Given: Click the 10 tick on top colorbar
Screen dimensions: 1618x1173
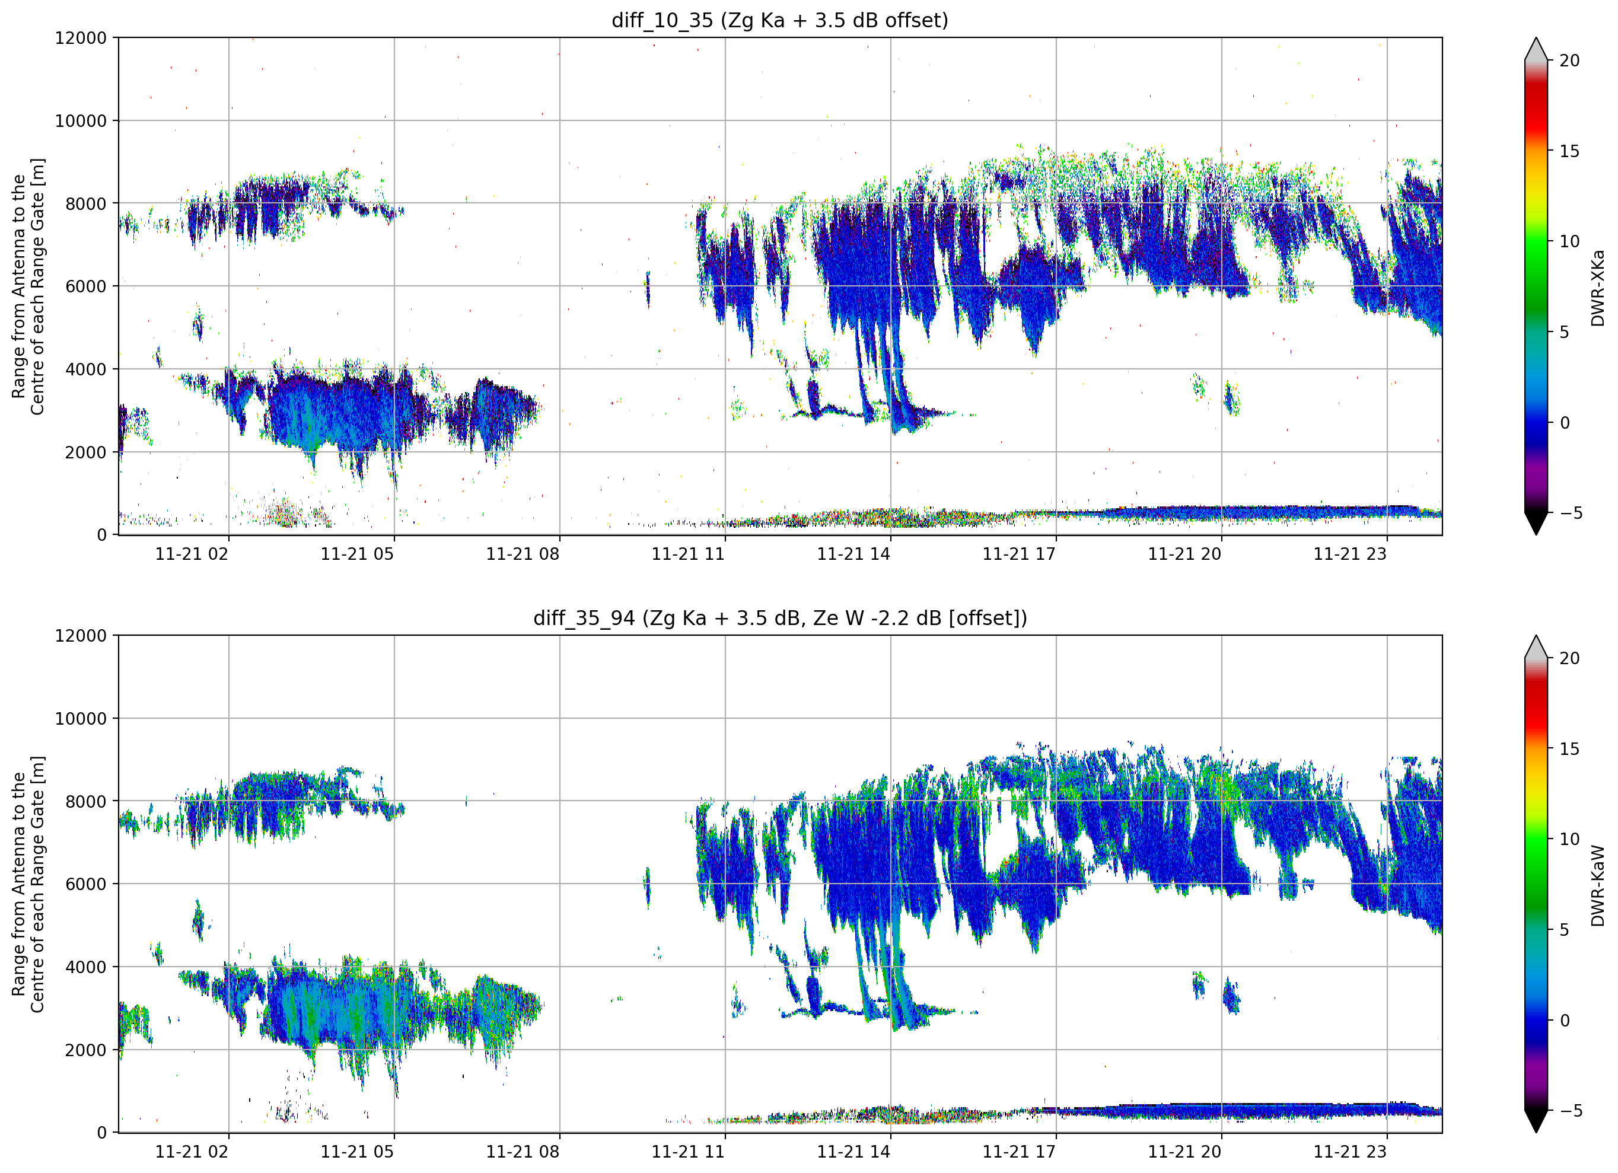Looking at the screenshot, I should pos(1569,242).
